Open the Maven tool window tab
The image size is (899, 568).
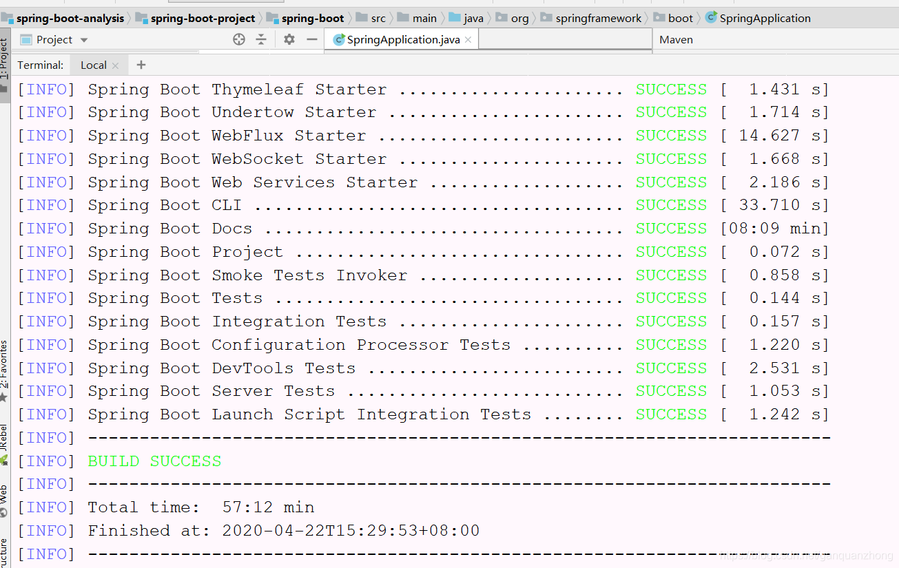coord(676,40)
